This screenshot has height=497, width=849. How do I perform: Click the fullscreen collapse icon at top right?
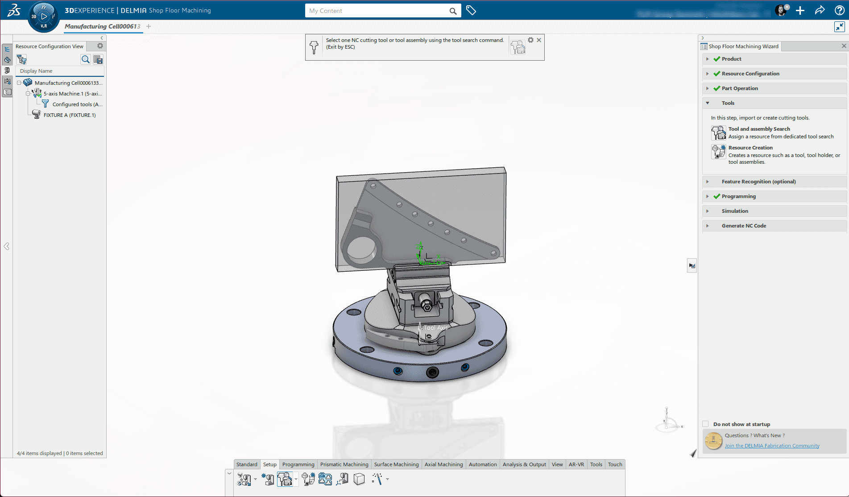pos(839,27)
